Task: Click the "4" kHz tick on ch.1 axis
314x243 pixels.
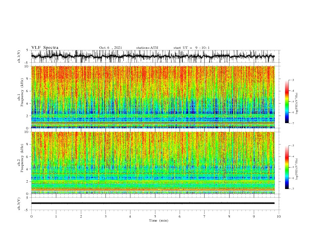Action: coord(28,104)
